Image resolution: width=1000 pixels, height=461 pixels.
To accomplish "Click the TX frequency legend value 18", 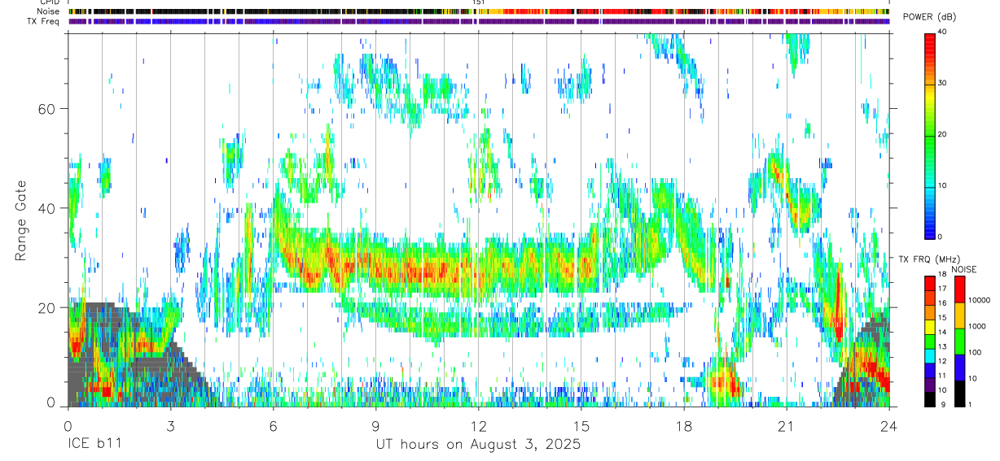I will (941, 275).
